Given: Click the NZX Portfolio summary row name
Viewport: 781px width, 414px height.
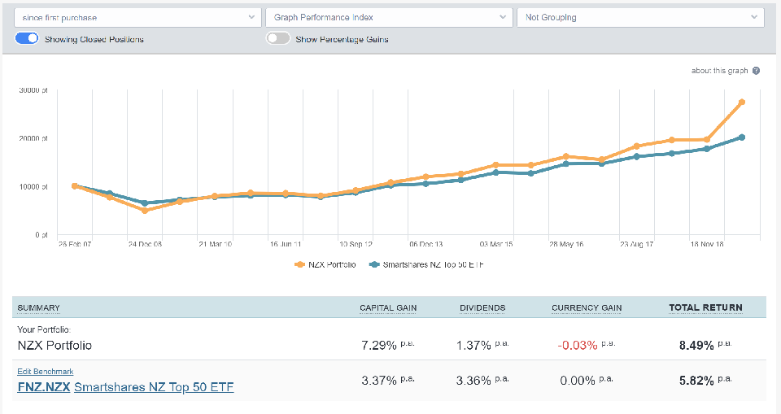Looking at the screenshot, I should [55, 345].
